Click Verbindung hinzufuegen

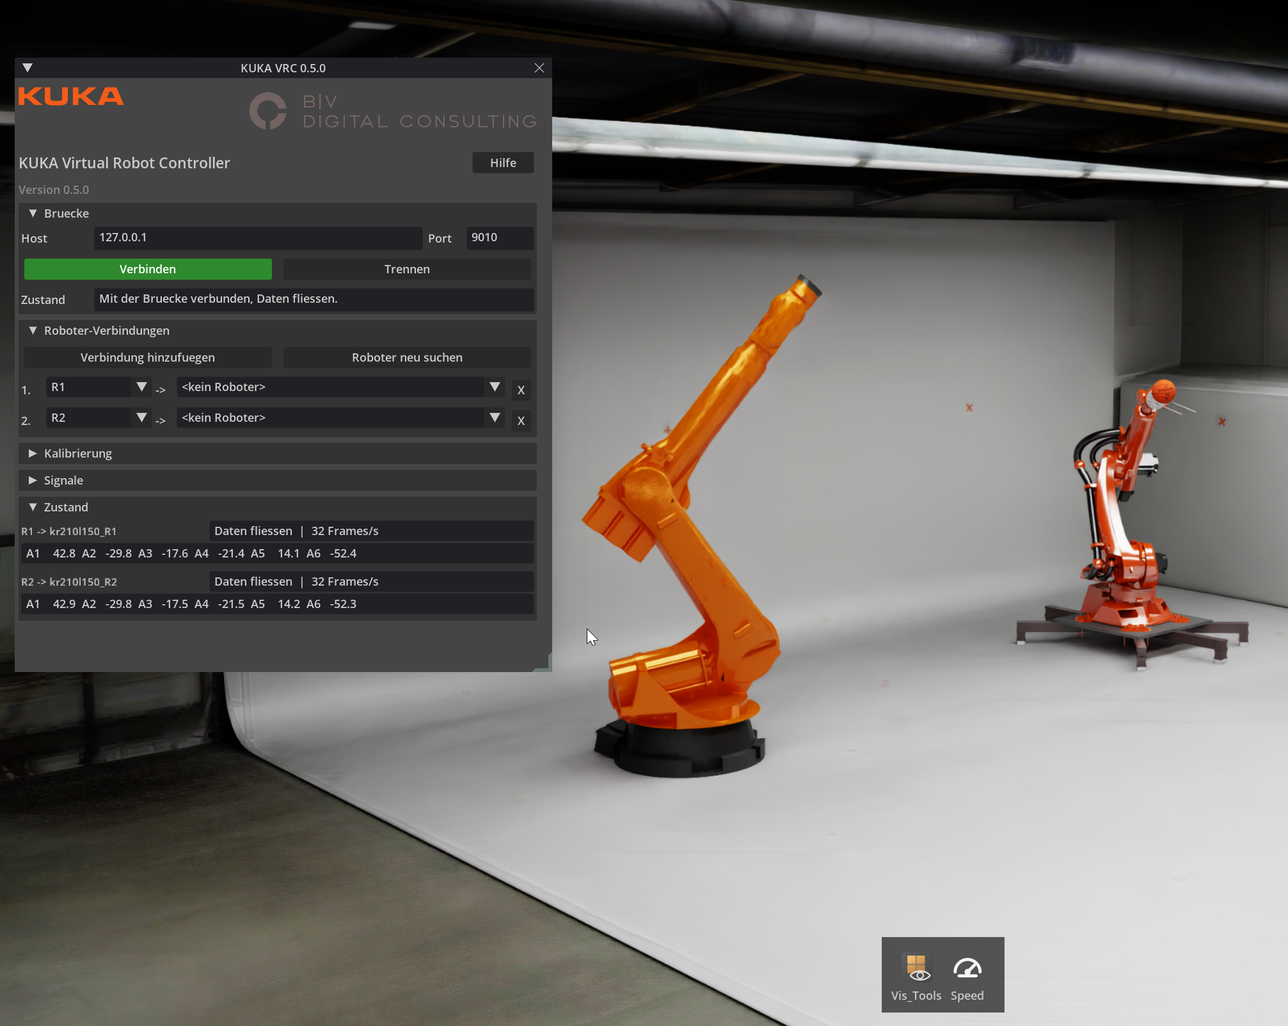tap(148, 357)
